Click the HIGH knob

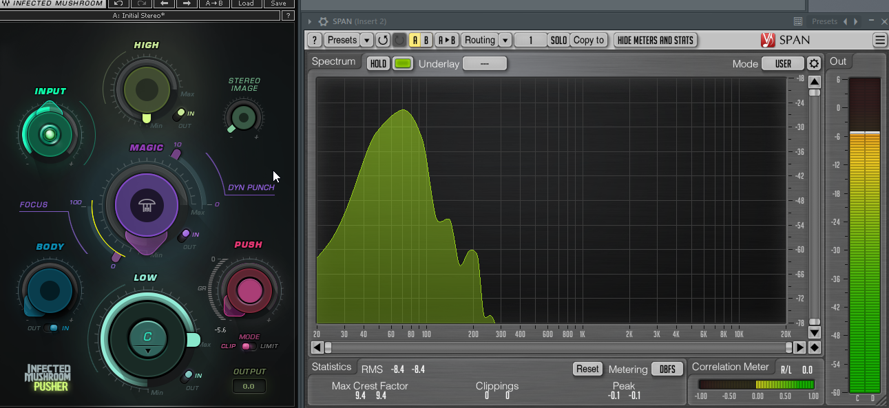(x=146, y=89)
